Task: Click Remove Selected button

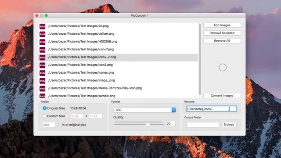Action: click(222, 33)
